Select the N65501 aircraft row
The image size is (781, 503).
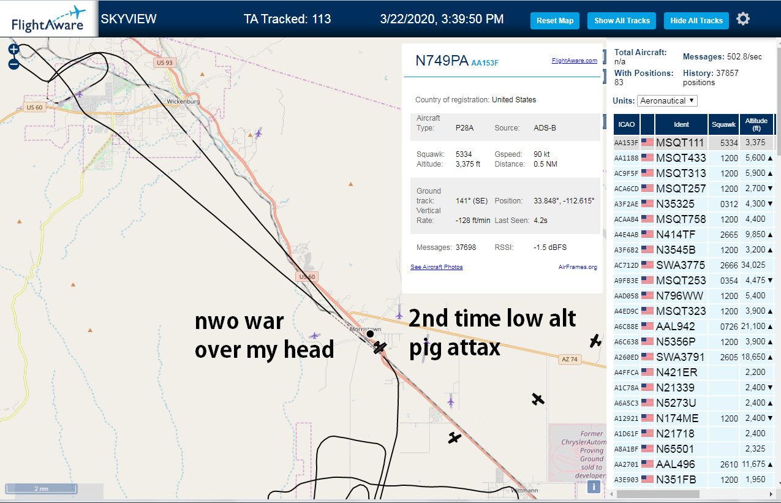[693, 449]
